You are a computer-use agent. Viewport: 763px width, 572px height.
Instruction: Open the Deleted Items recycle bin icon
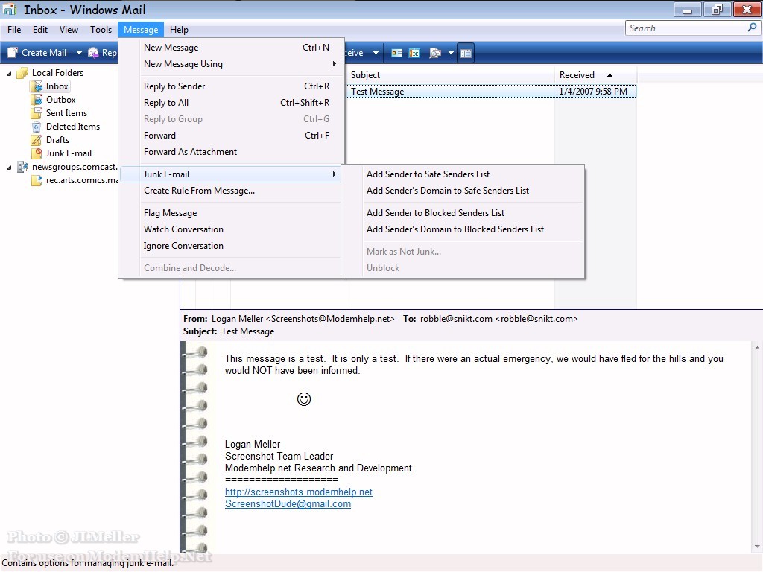pos(37,127)
